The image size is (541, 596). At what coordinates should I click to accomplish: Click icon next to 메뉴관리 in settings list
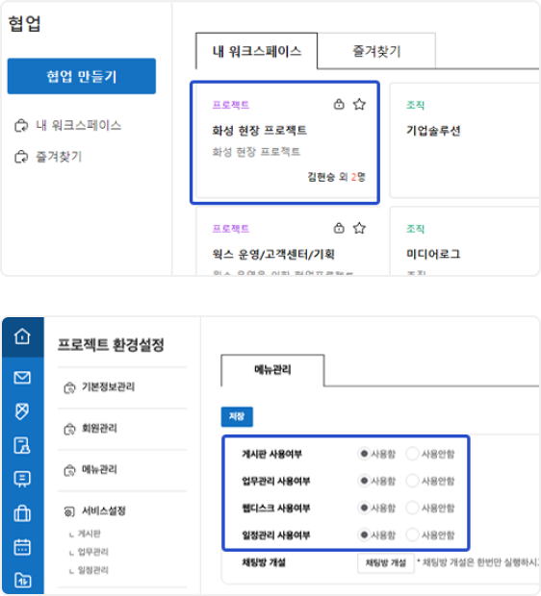coord(69,470)
